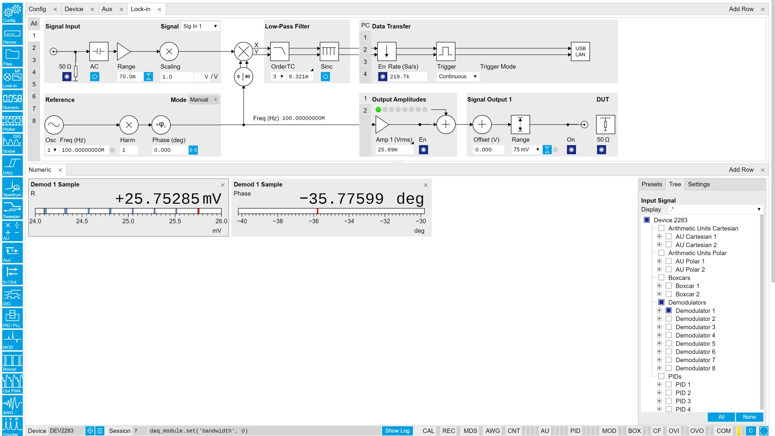Select the All demodulators tab

[x=34, y=24]
